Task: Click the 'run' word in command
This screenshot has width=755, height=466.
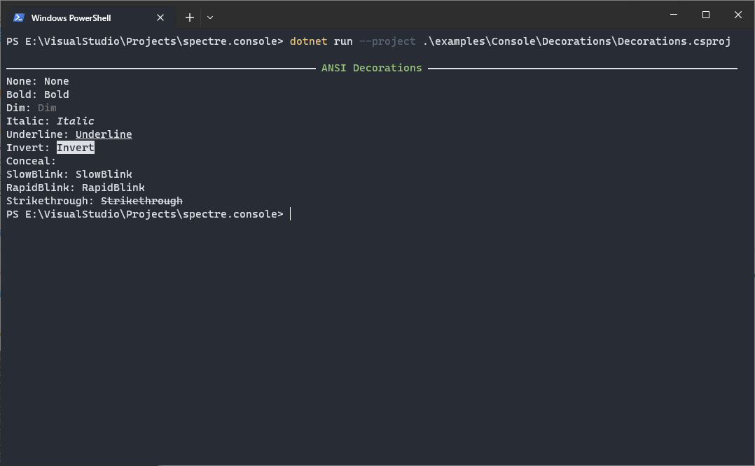Action: (343, 41)
